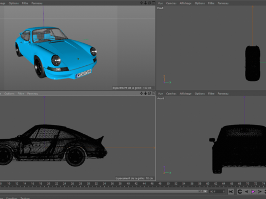
Task: Click the rotate-view icon in the side viewport header
Action: point(149,93)
